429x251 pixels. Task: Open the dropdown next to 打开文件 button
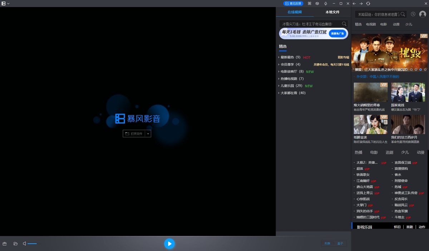click(x=148, y=133)
